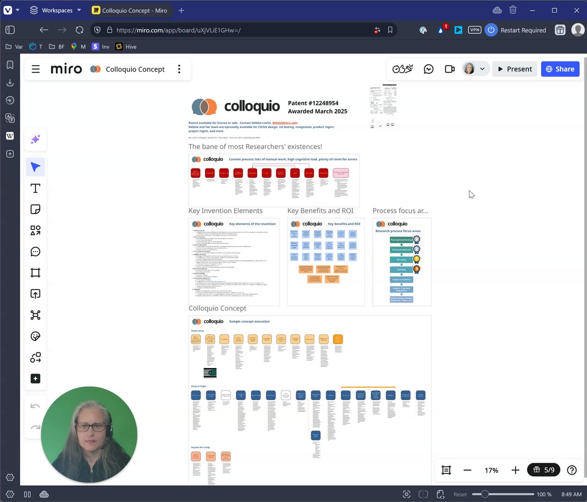Toggle the Vivaldi side panel
The image size is (587, 502).
pos(10,30)
